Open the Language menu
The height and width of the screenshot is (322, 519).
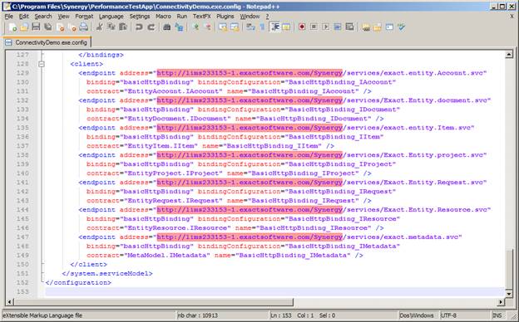tap(111, 16)
